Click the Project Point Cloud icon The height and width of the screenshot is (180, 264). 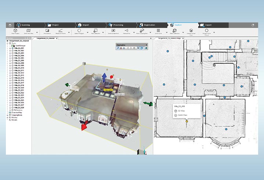pyautogui.click(x=207, y=31)
